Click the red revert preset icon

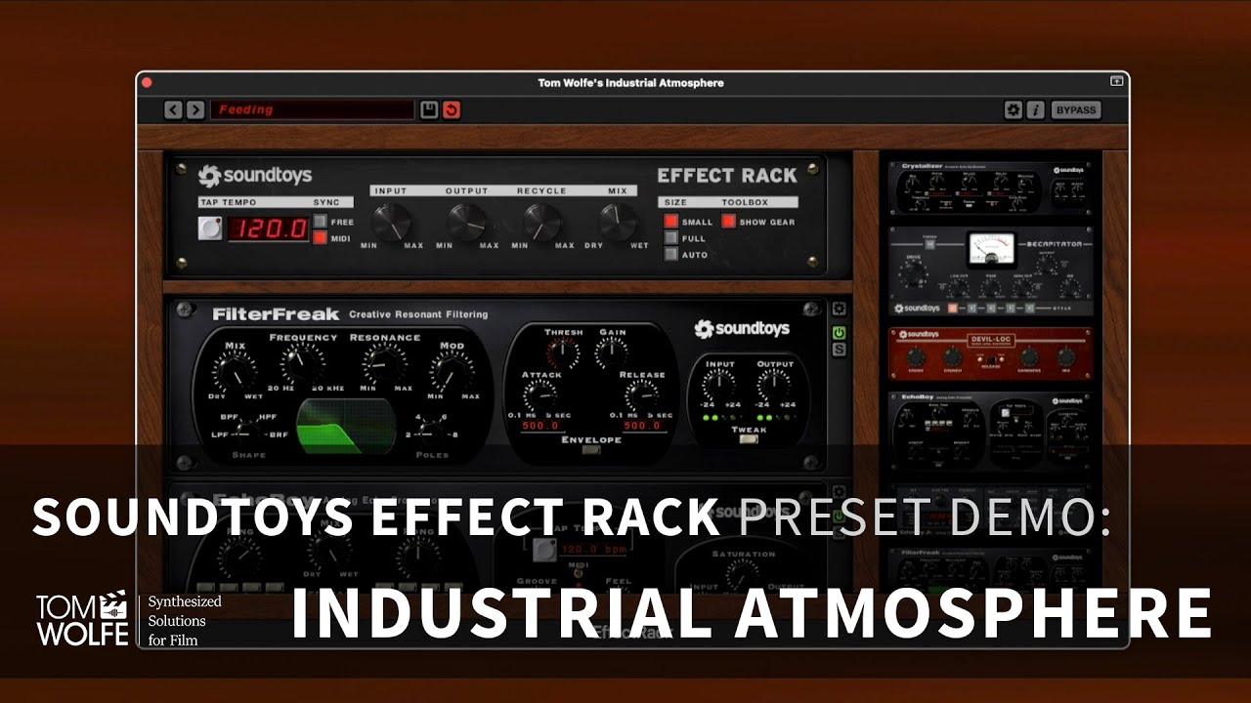[x=451, y=110]
